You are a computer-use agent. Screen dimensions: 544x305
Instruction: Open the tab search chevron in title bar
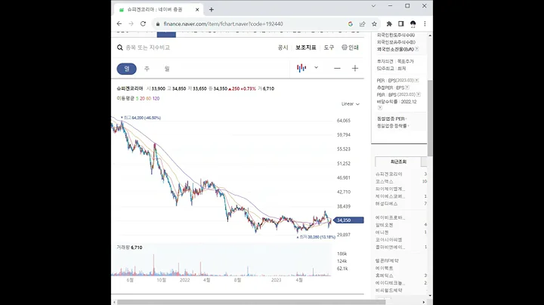click(x=373, y=6)
